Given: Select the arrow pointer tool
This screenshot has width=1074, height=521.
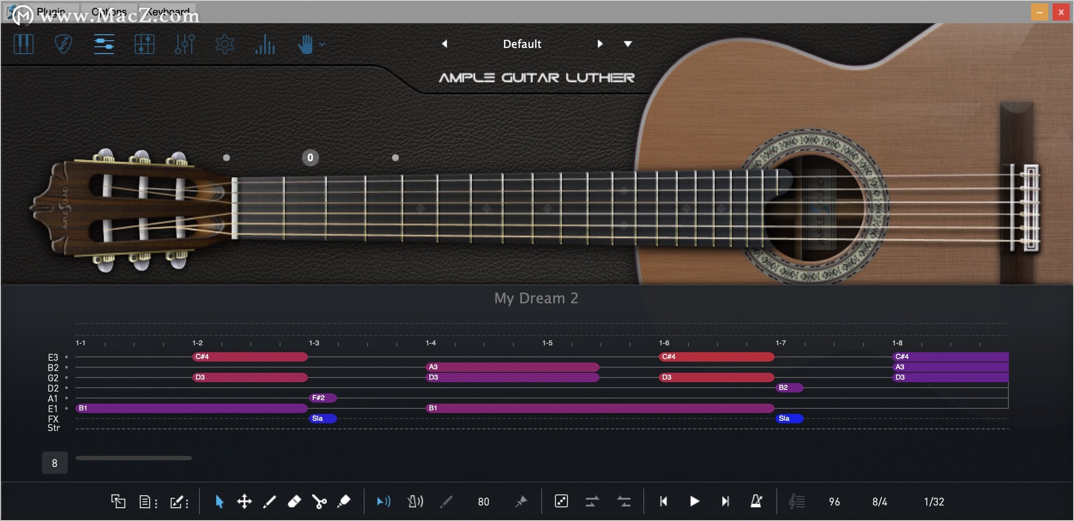Looking at the screenshot, I should pos(219,501).
